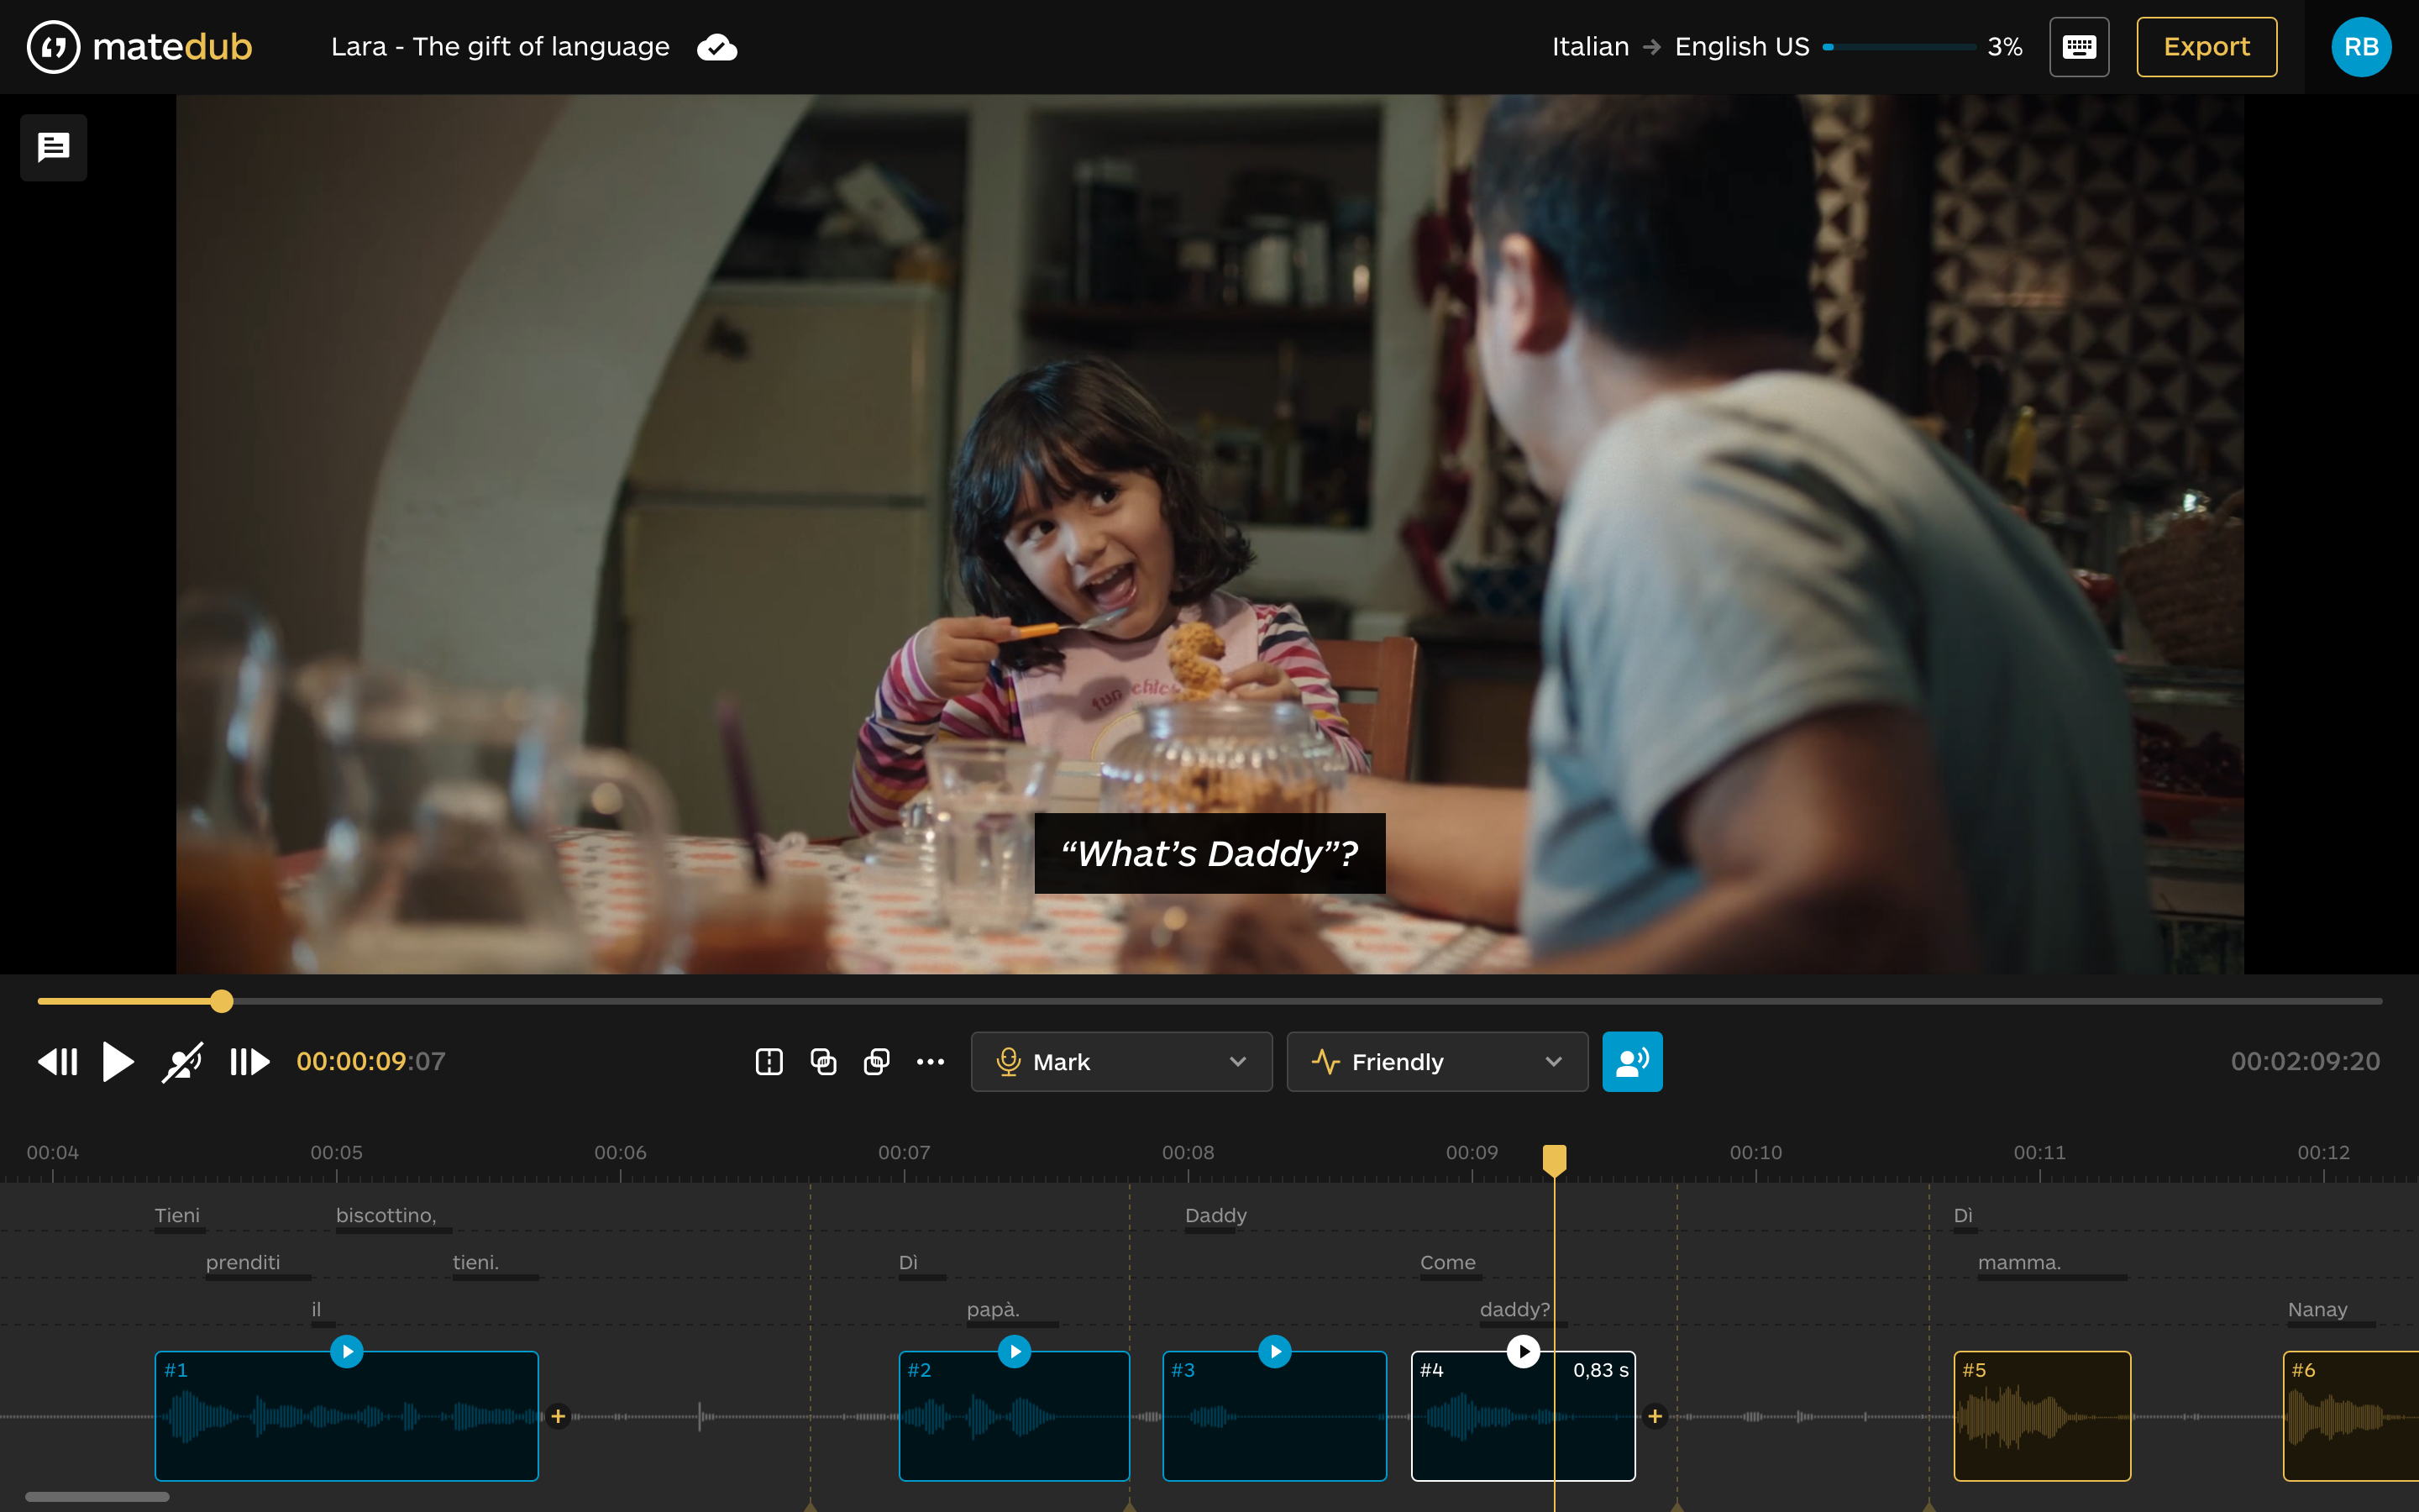This screenshot has height=1512, width=2419.
Task: Click plus icon after segment #4
Action: coord(1656,1416)
